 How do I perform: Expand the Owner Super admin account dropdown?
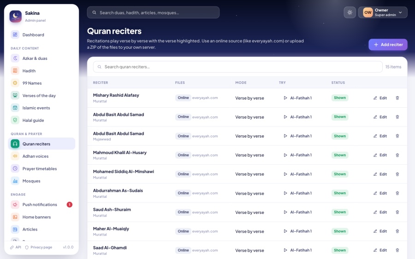382,12
